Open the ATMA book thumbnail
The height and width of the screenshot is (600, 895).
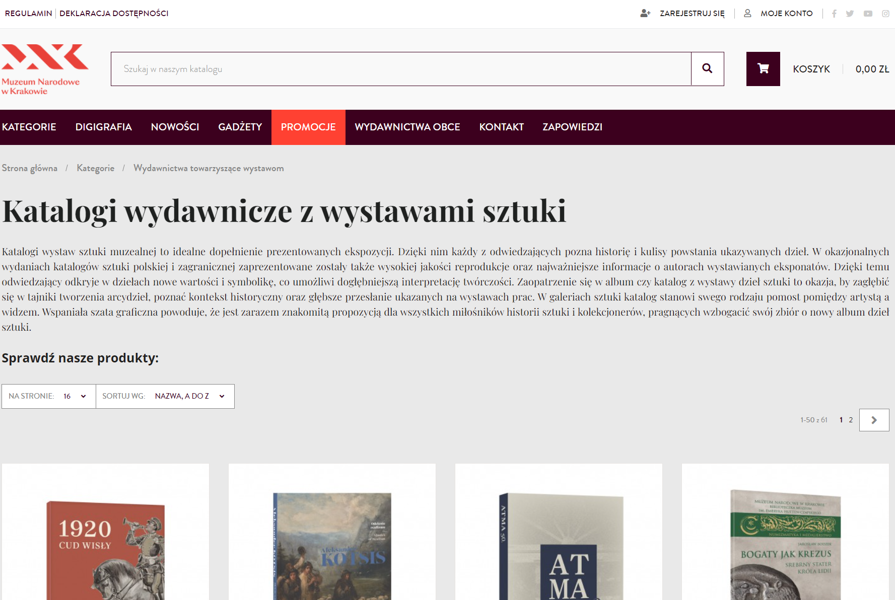pyautogui.click(x=561, y=546)
